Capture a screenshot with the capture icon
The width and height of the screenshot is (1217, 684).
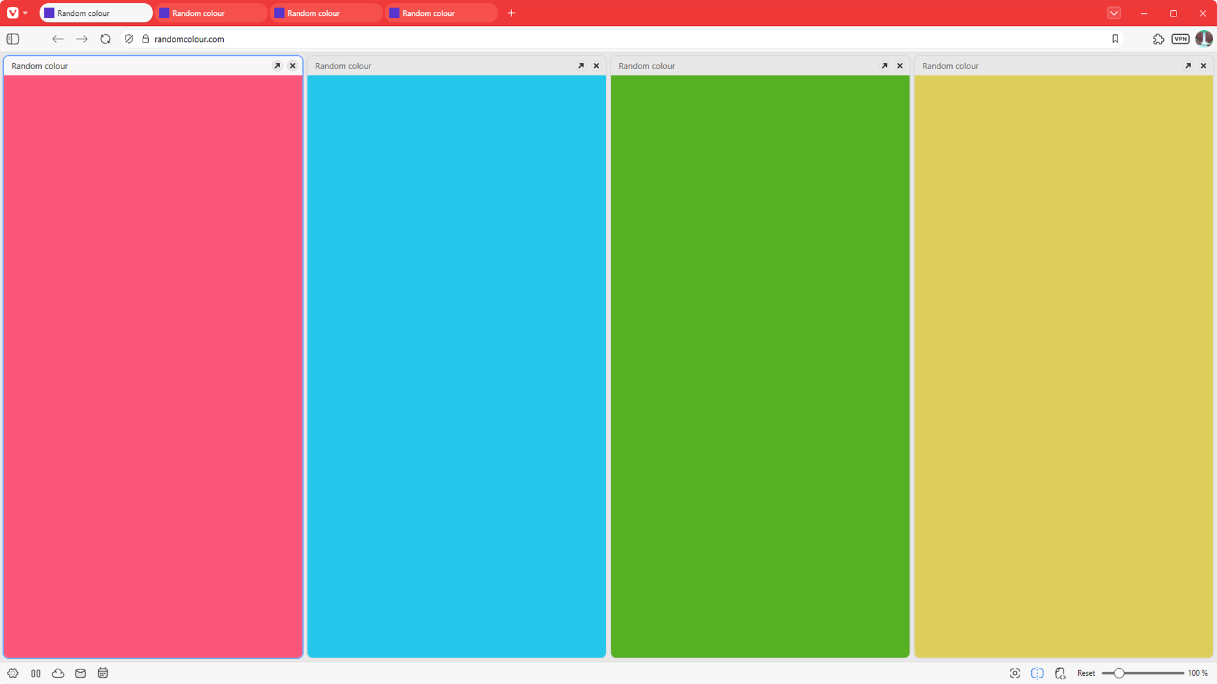click(1015, 673)
